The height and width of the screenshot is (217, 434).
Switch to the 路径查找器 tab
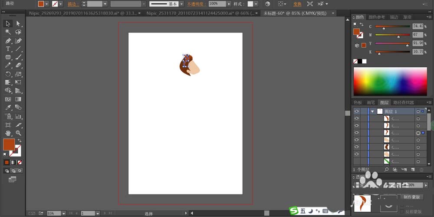coord(403,102)
